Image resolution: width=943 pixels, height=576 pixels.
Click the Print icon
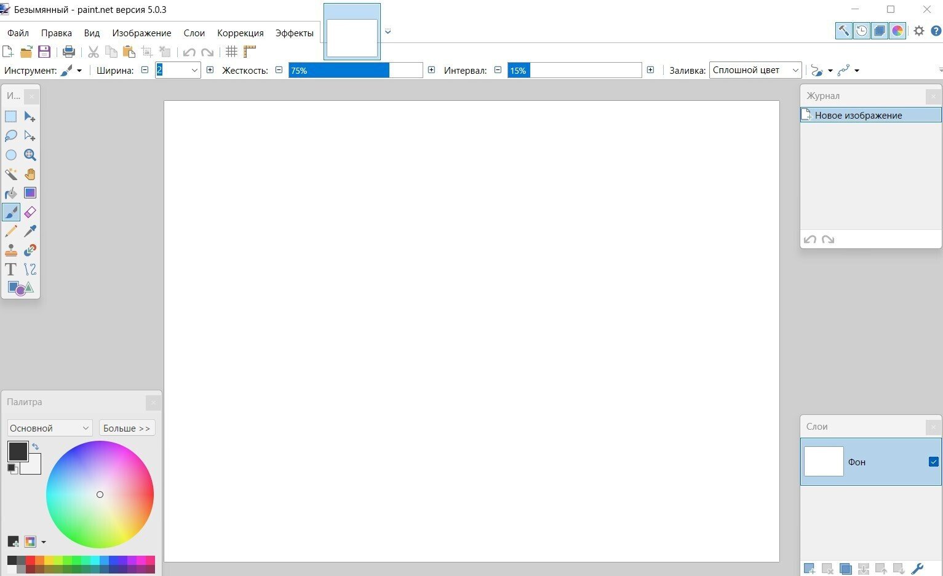click(69, 52)
